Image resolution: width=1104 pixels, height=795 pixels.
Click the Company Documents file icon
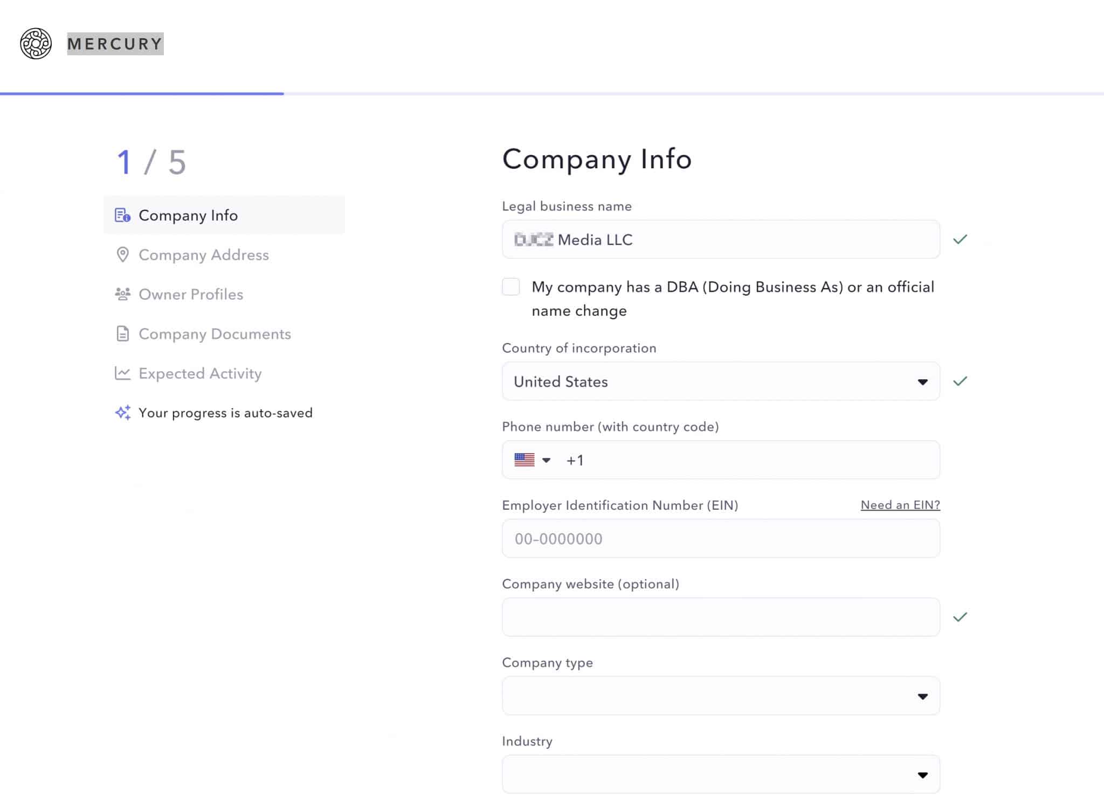122,334
